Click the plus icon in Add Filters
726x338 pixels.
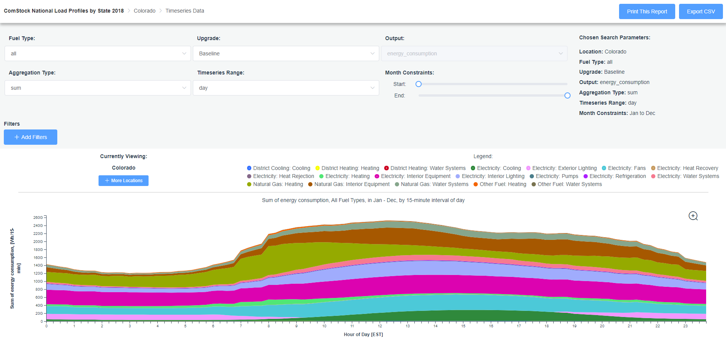[17, 137]
